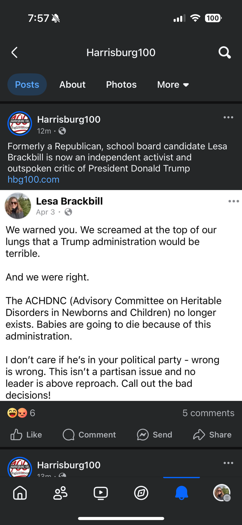The image size is (242, 525).
Task: Open options menu for Harrisburg100 post
Action: point(228,117)
